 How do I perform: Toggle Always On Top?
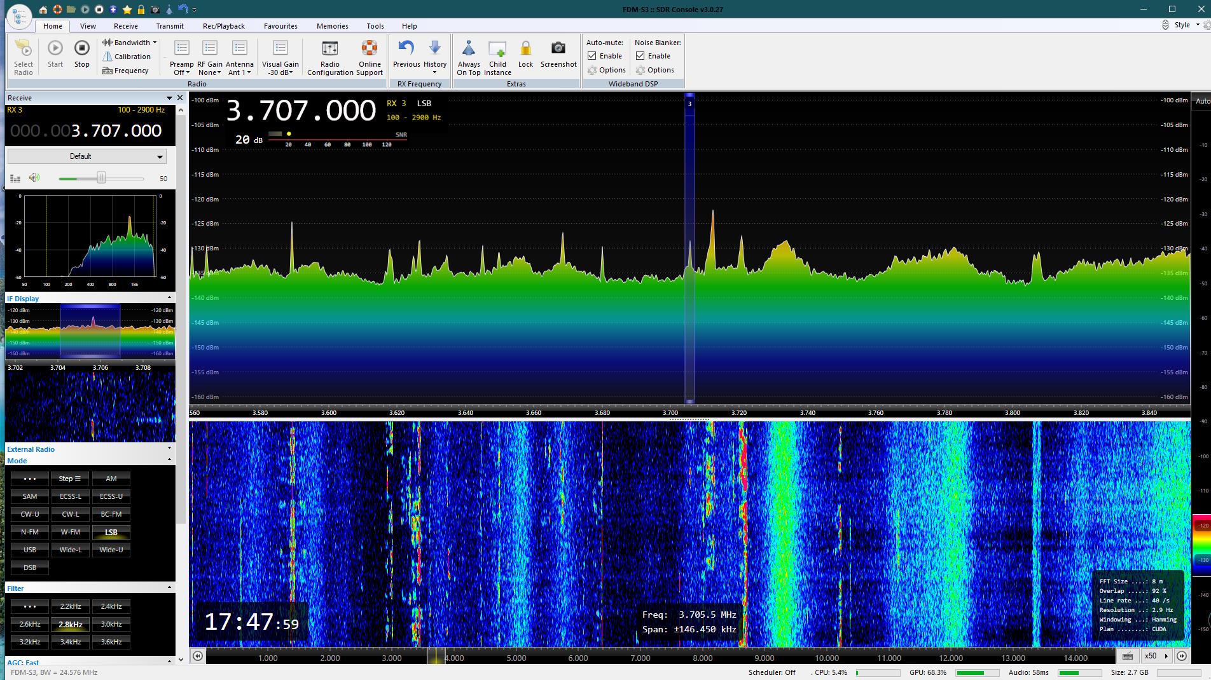tap(468, 57)
